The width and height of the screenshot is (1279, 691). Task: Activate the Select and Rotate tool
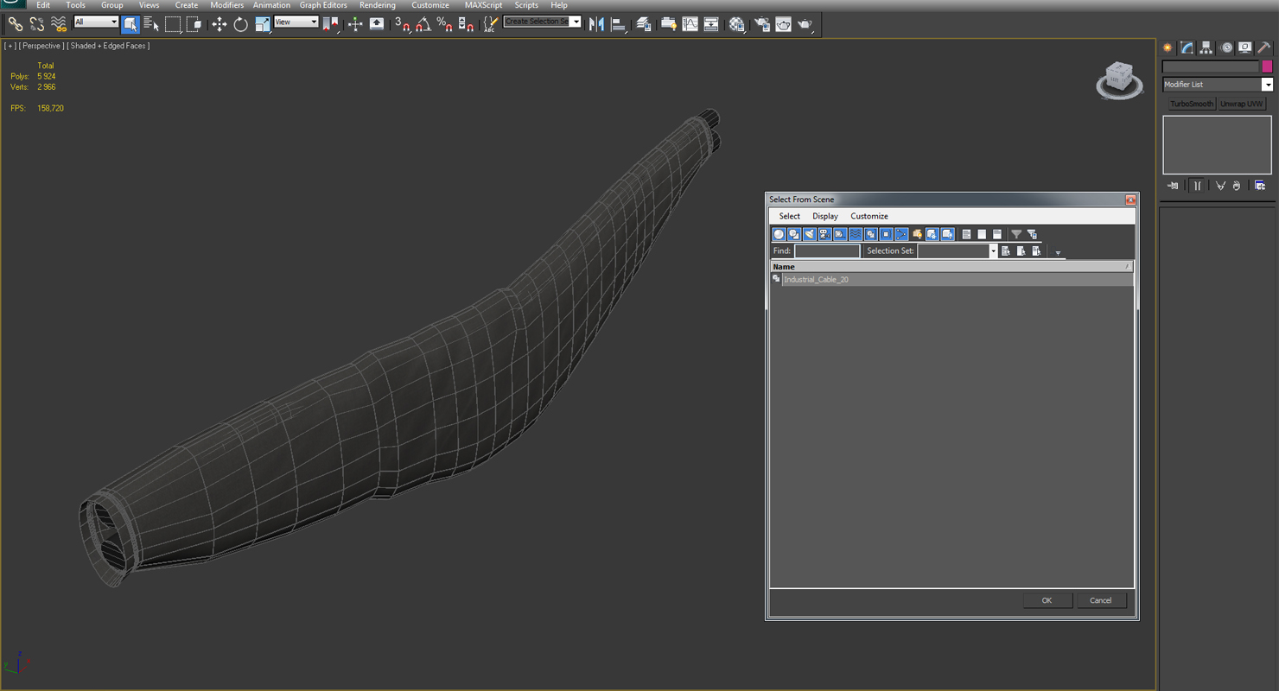tap(241, 24)
